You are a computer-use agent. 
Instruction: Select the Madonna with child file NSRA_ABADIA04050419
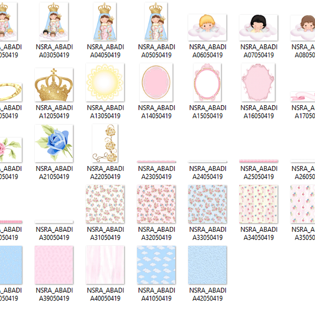105,21
